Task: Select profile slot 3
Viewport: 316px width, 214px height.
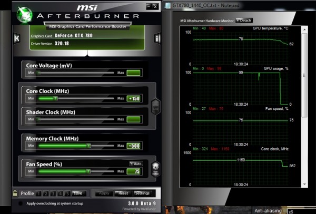Action: pyautogui.click(x=53, y=193)
